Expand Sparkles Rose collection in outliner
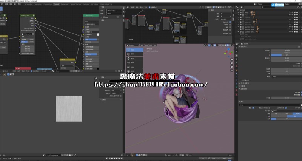The height and width of the screenshot is (161, 302). click(x=239, y=27)
